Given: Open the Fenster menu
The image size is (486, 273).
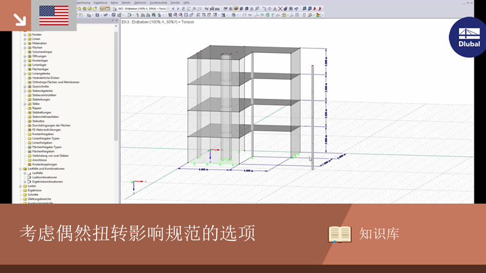Looking at the screenshot, I should tap(175, 3).
